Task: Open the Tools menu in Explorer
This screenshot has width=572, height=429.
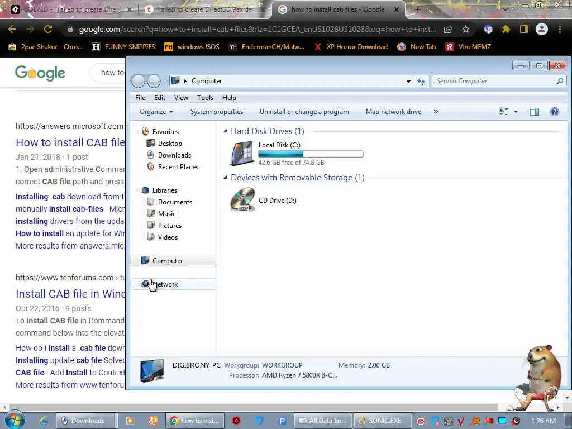Action: 205,98
